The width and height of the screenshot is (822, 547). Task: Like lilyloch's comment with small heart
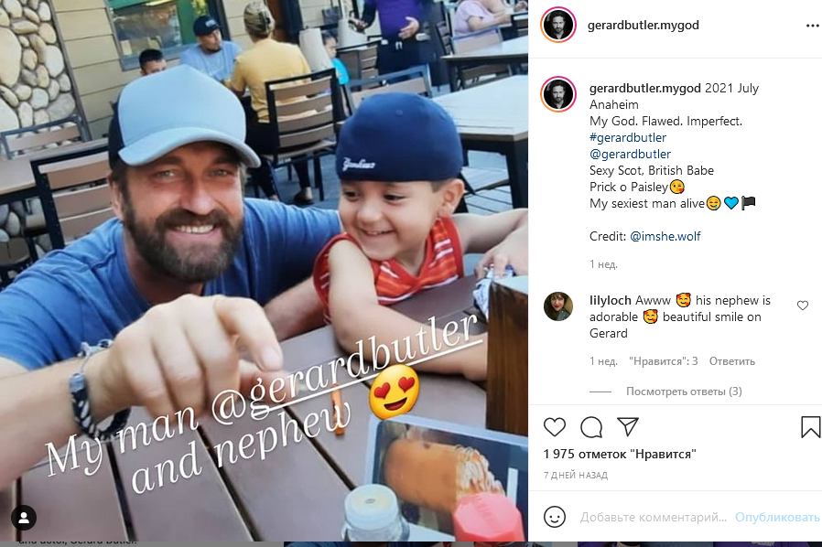(803, 306)
